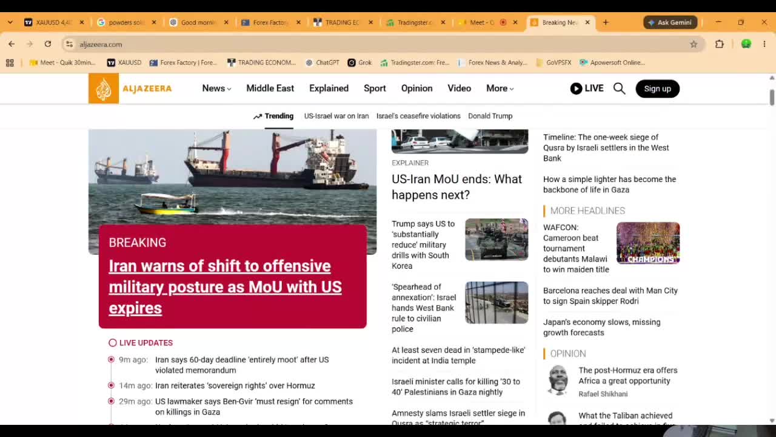
Task: Go to the Sport section
Action: (x=375, y=89)
